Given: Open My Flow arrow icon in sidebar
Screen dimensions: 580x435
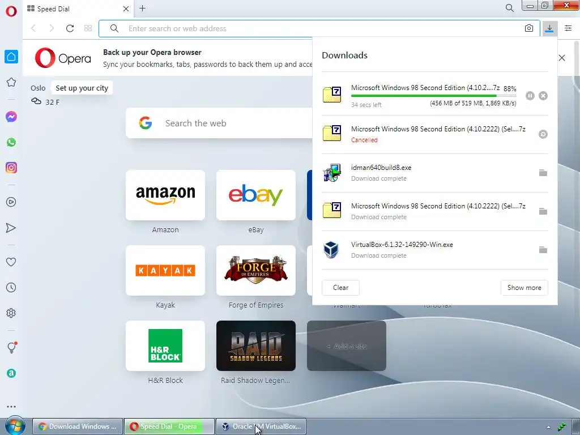Looking at the screenshot, I should [11, 228].
